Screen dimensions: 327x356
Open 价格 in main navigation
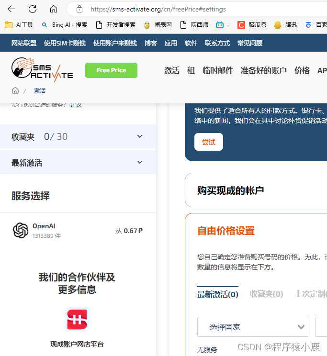click(x=302, y=70)
